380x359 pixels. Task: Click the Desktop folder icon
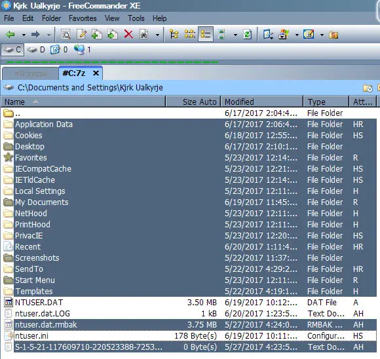(9, 146)
